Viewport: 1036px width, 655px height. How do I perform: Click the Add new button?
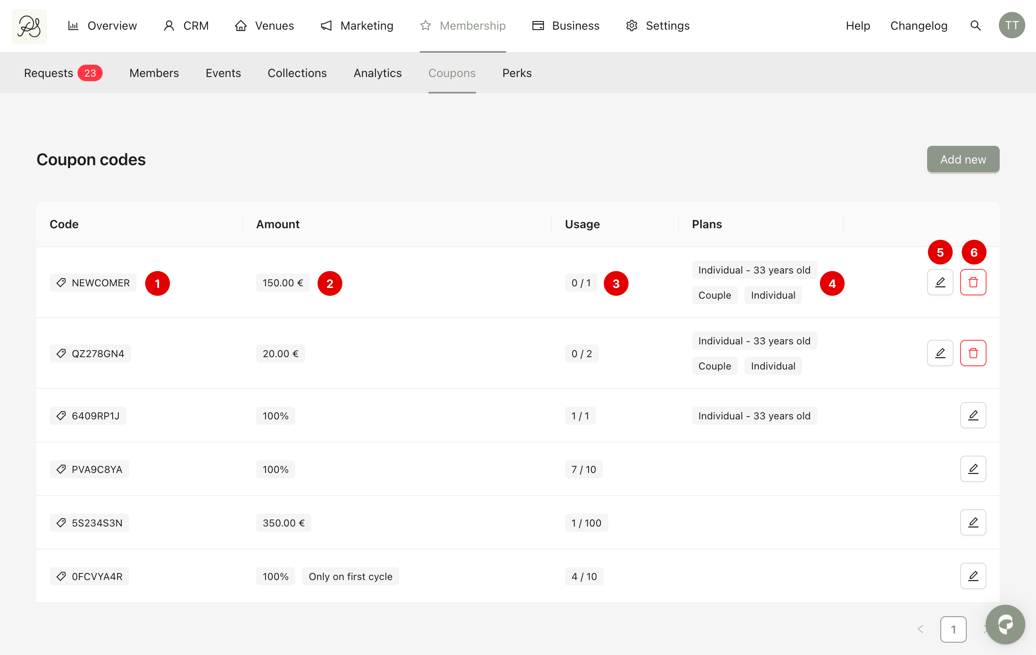pyautogui.click(x=963, y=159)
